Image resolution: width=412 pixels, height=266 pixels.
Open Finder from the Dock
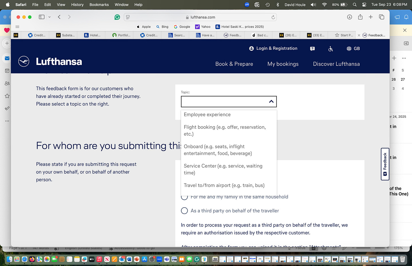click(x=9, y=259)
